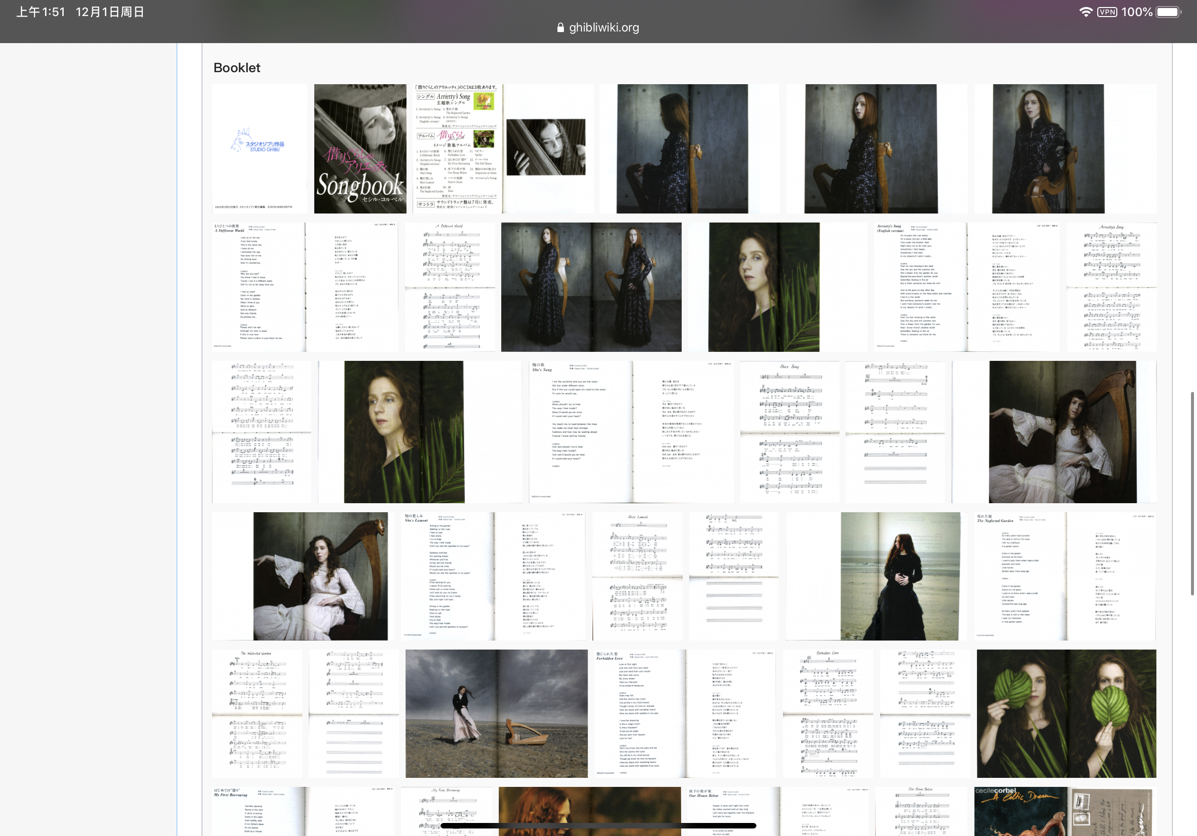Open the reclining woman in white dress photo
1197x836 pixels.
click(1054, 432)
